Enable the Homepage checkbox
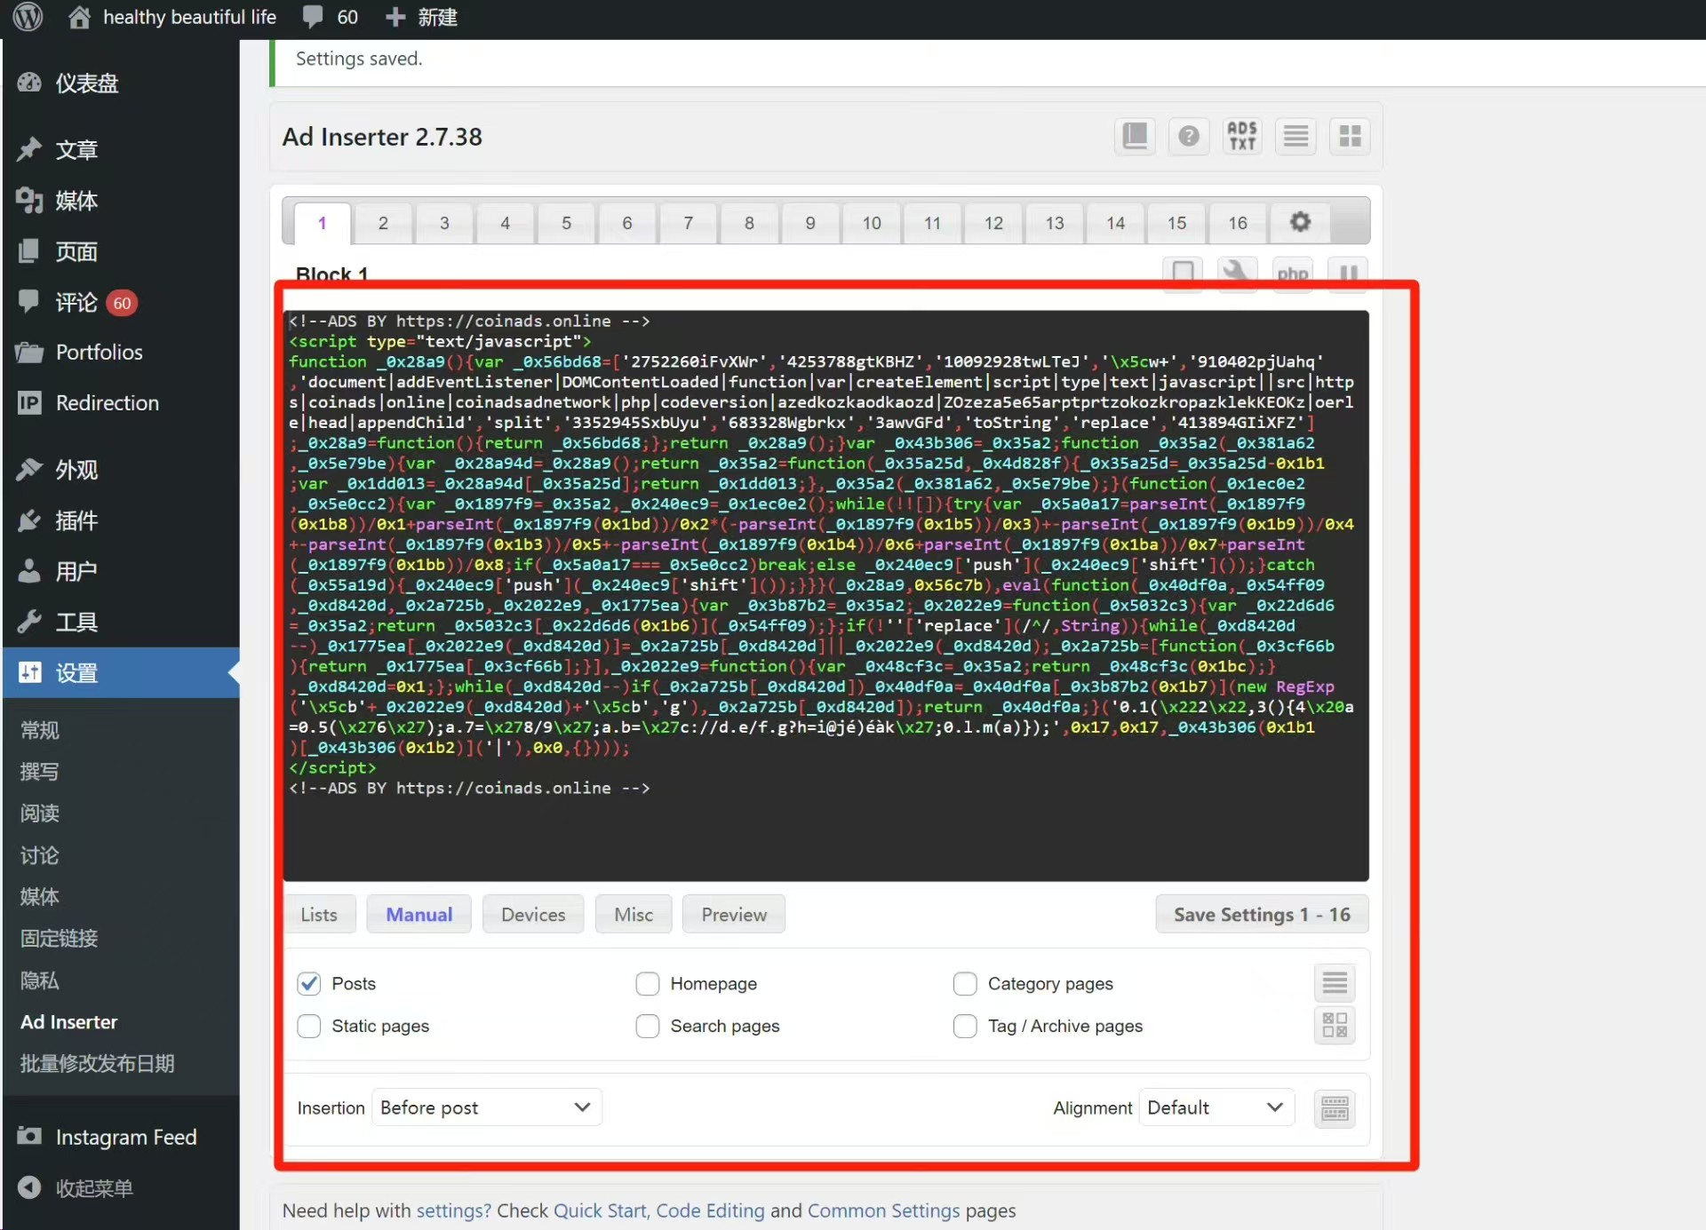Screen dimensions: 1706x1230 (648, 984)
